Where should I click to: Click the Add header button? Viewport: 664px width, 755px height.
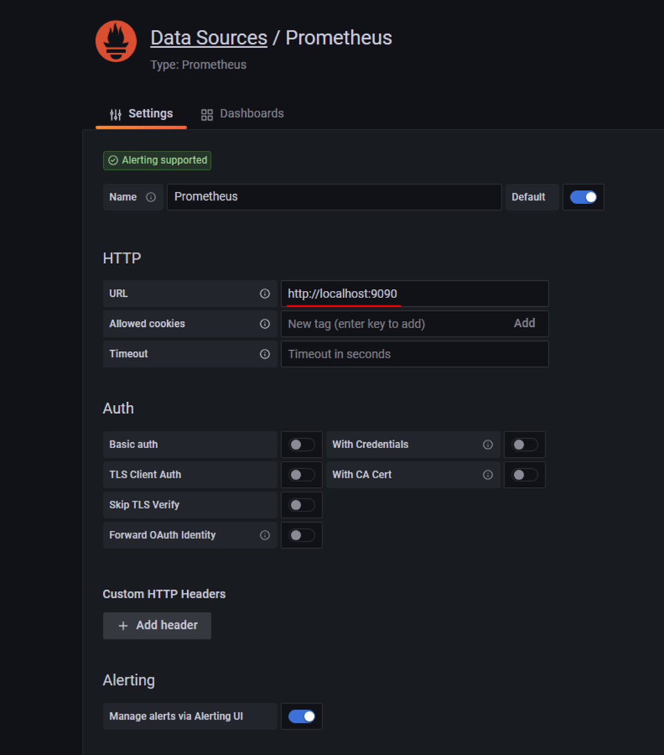tap(157, 626)
